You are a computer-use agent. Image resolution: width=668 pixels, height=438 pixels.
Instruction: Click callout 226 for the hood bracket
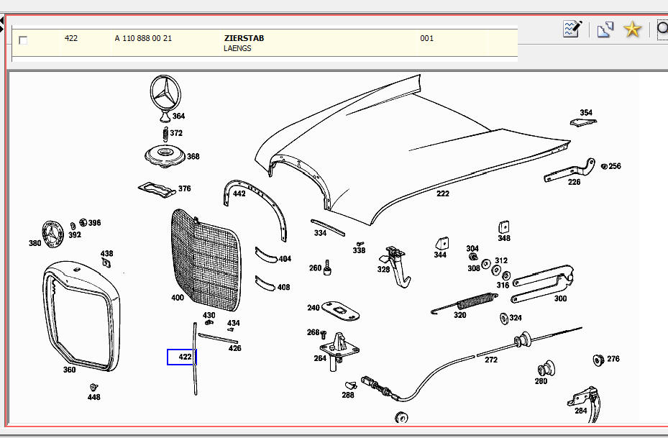tap(574, 182)
